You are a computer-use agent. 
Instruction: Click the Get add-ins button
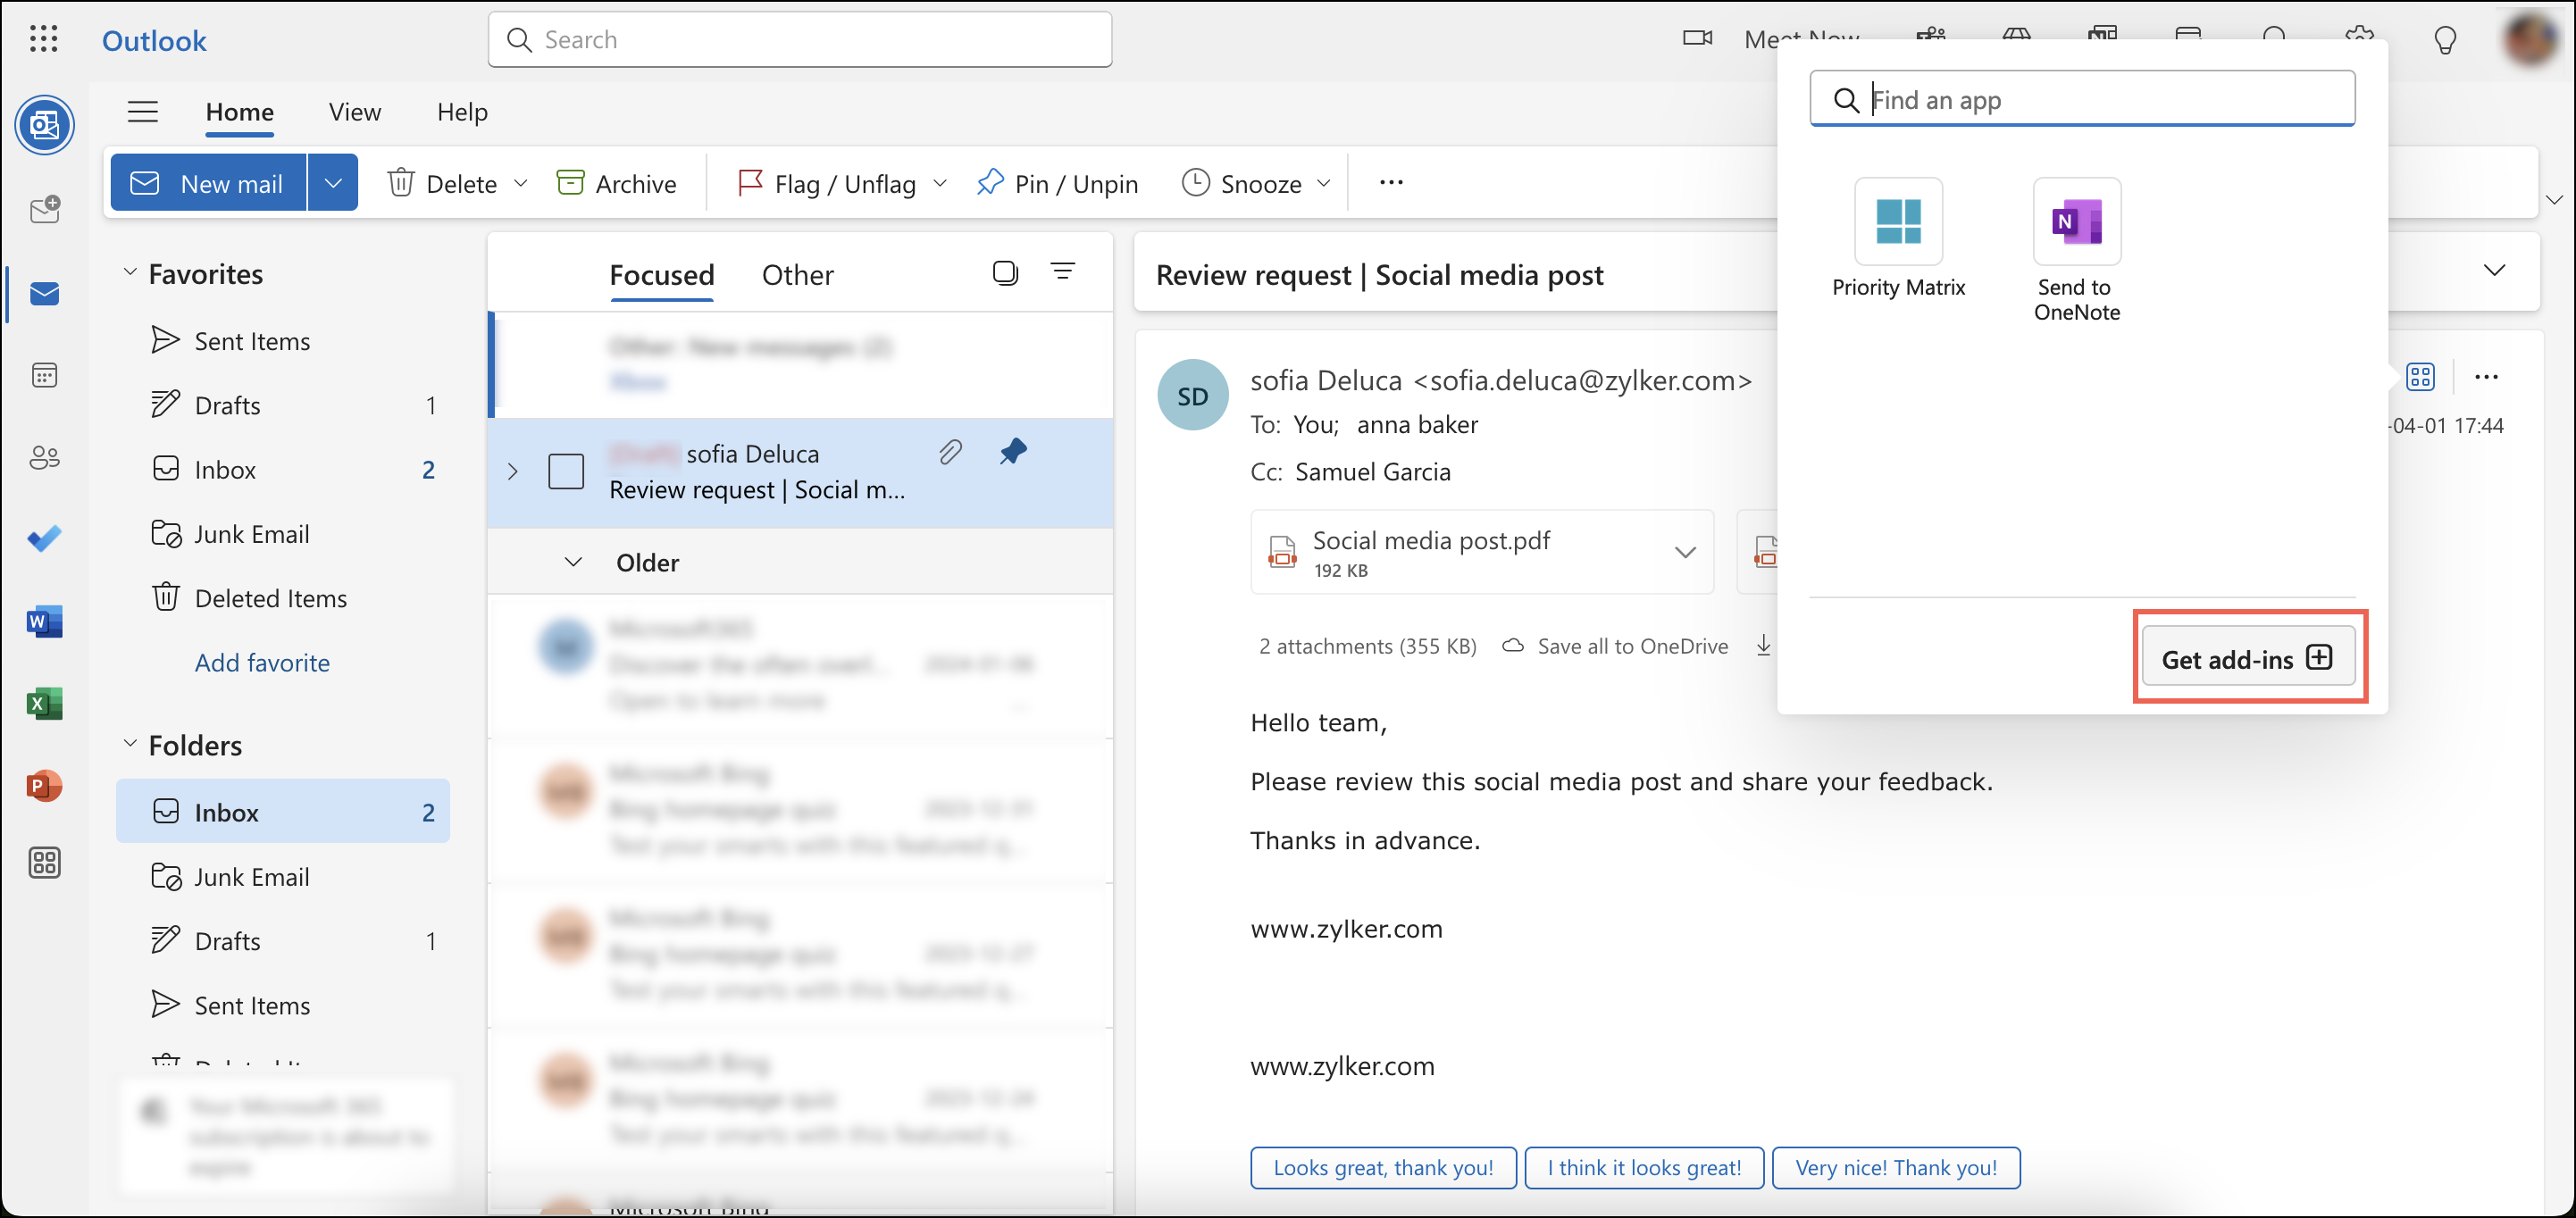(2246, 659)
